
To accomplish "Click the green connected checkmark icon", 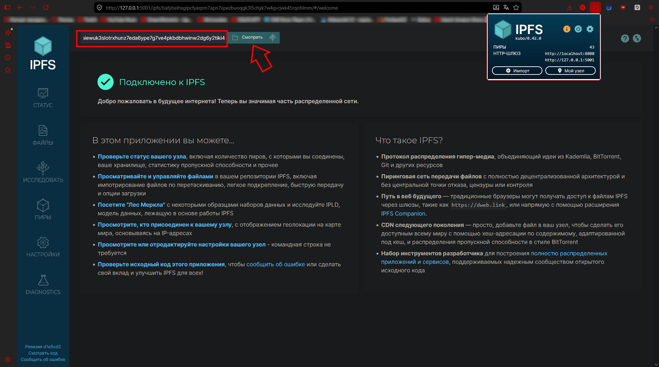I will [x=106, y=82].
